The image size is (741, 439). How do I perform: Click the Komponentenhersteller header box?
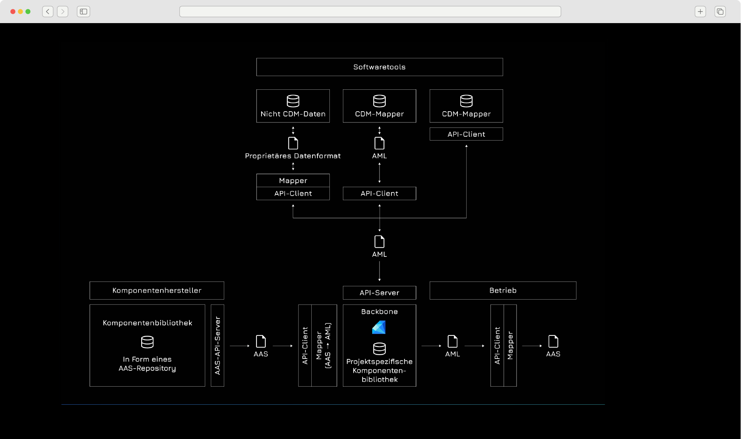[157, 290]
